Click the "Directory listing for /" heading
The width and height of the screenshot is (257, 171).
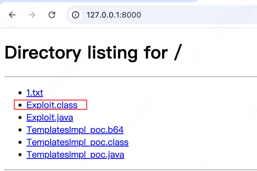[93, 53]
